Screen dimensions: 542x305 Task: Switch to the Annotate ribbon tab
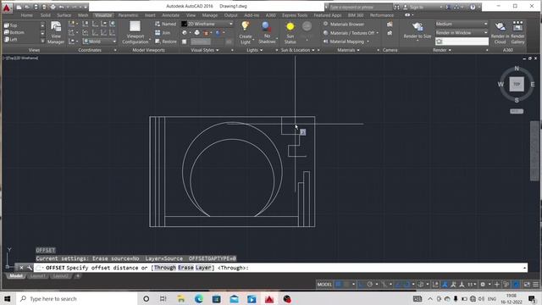coord(171,15)
